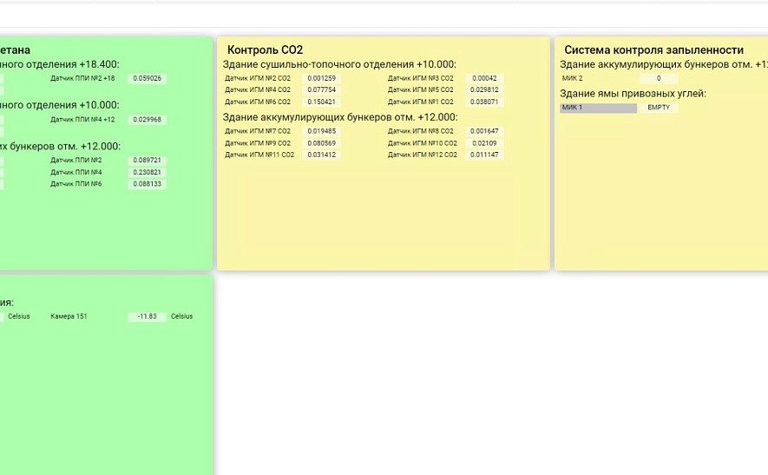Image resolution: width=768 pixels, height=475 pixels.
Task: Select value field of Датчик ИГМ №3 CO2
Action: (x=484, y=78)
